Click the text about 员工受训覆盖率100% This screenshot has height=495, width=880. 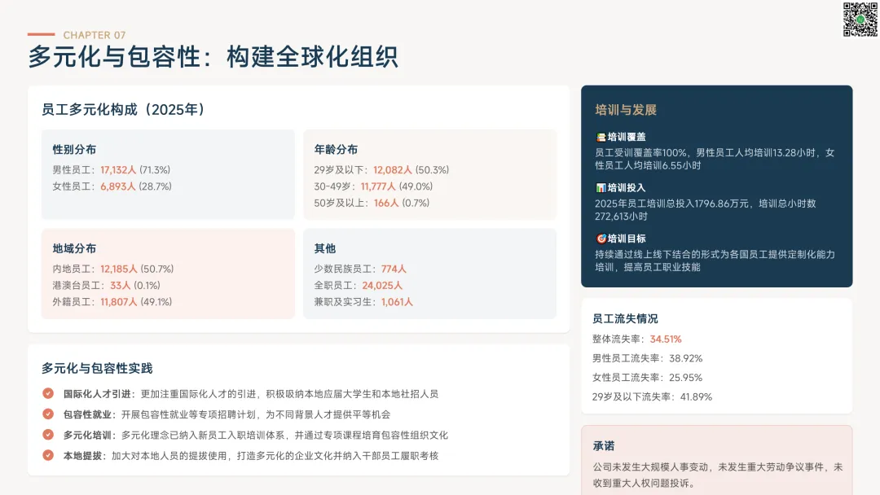[x=715, y=160]
